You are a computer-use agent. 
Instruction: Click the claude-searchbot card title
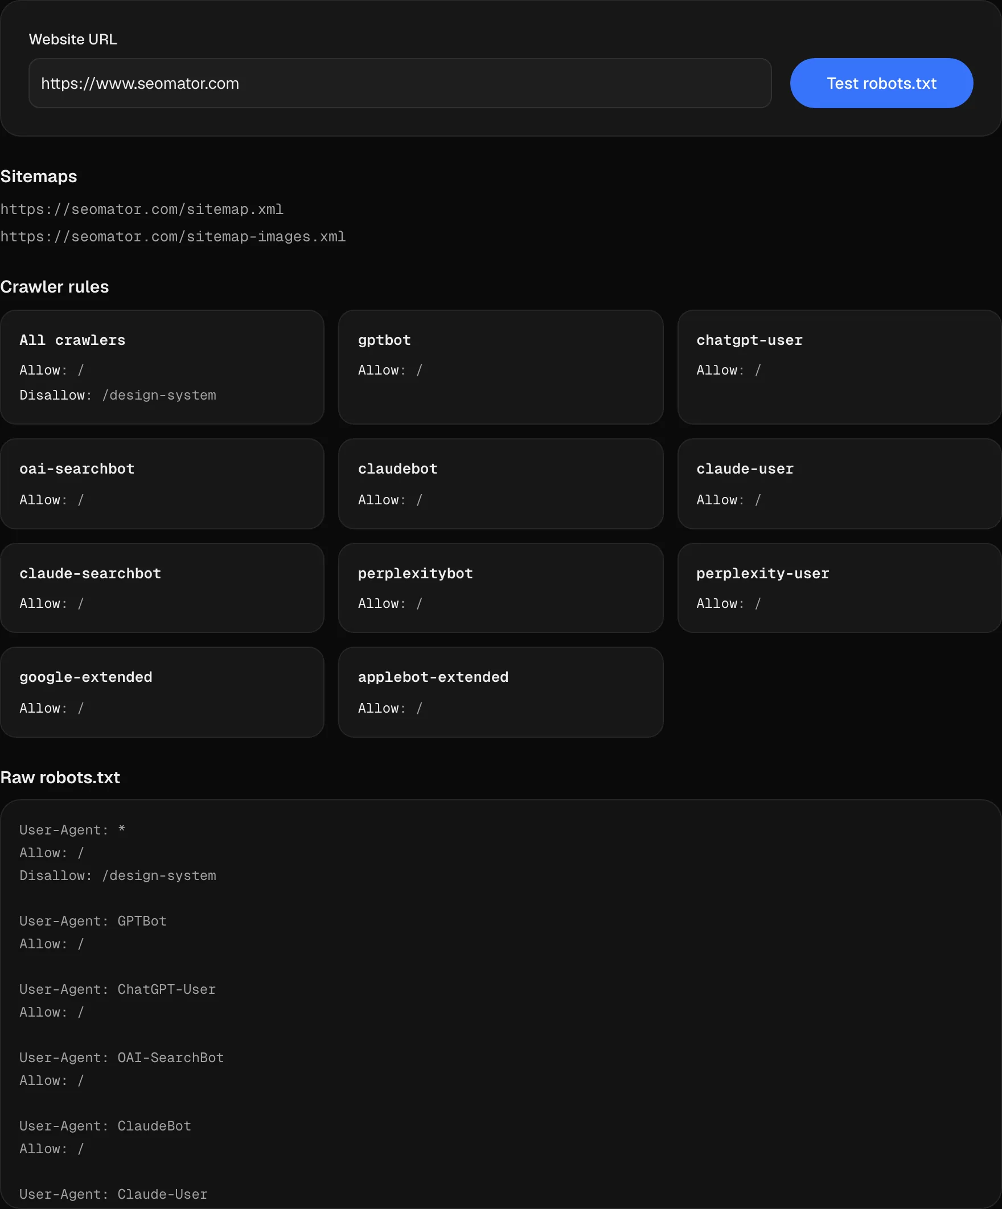coord(91,573)
